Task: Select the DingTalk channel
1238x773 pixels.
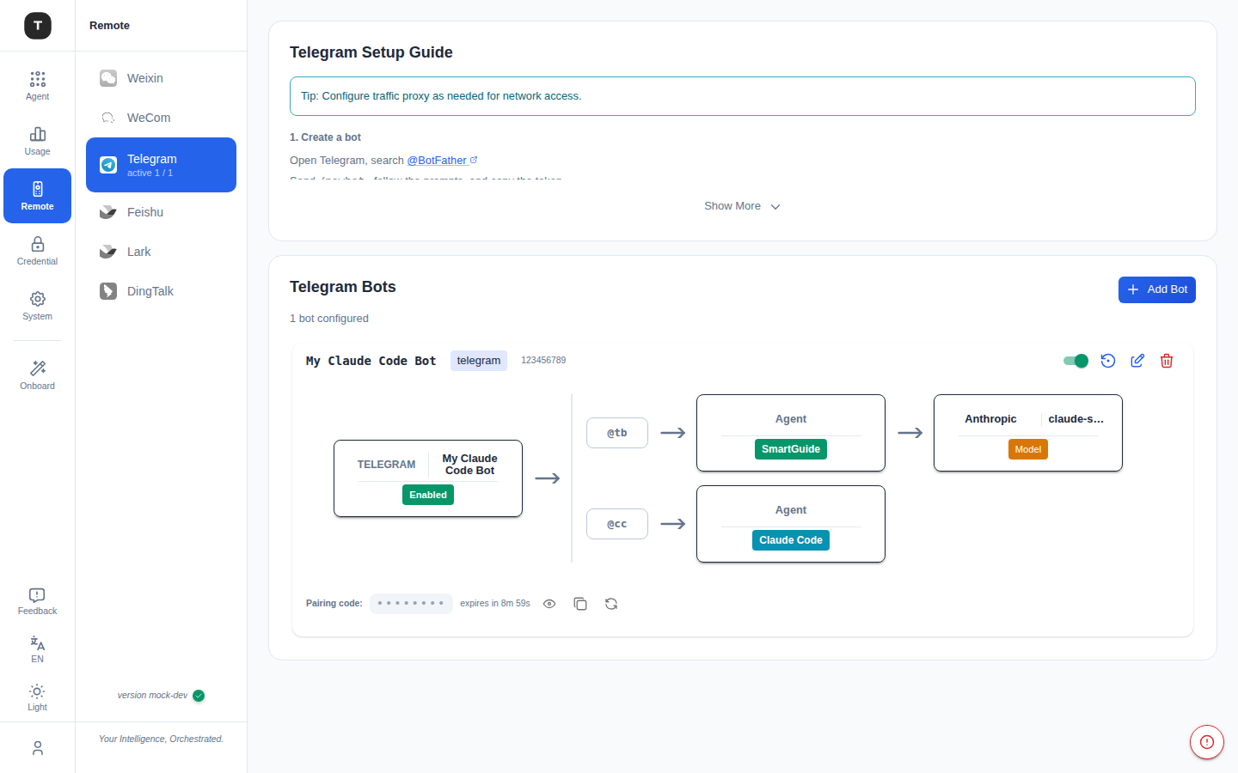Action: click(x=162, y=291)
